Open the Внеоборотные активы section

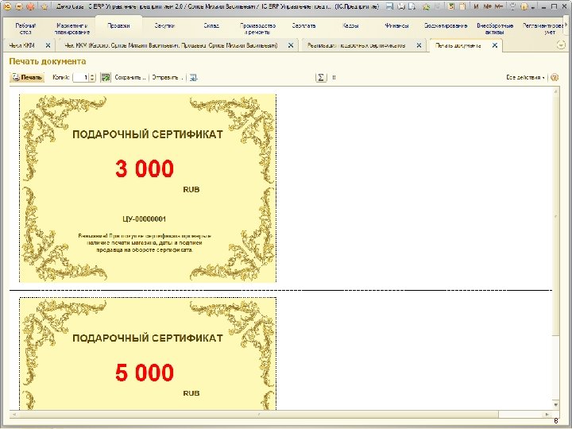point(495,29)
